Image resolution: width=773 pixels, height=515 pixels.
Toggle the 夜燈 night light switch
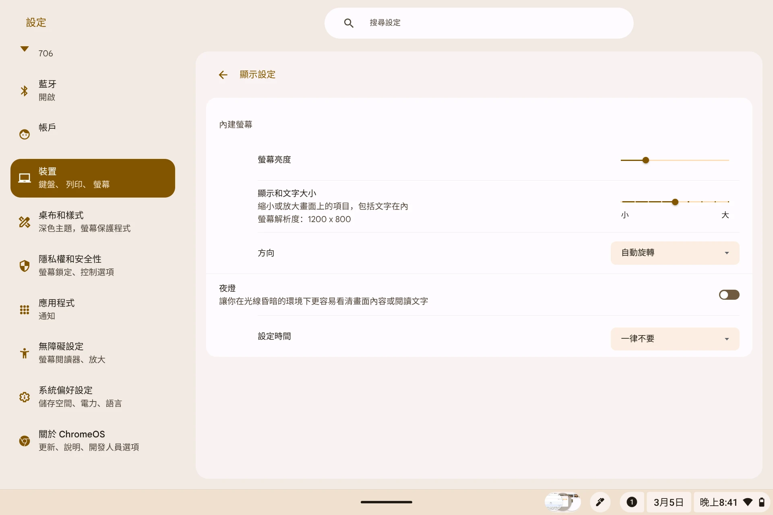tap(729, 295)
